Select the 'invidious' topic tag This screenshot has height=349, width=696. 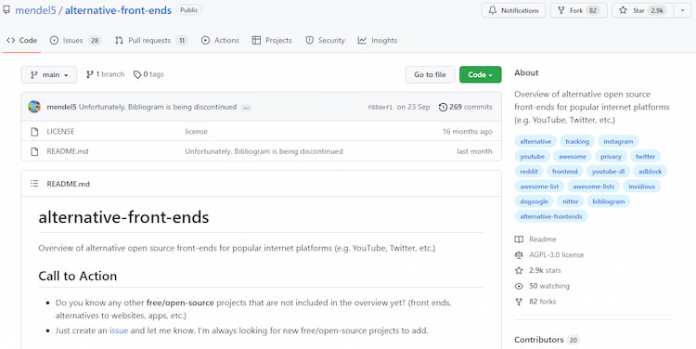[x=641, y=187]
